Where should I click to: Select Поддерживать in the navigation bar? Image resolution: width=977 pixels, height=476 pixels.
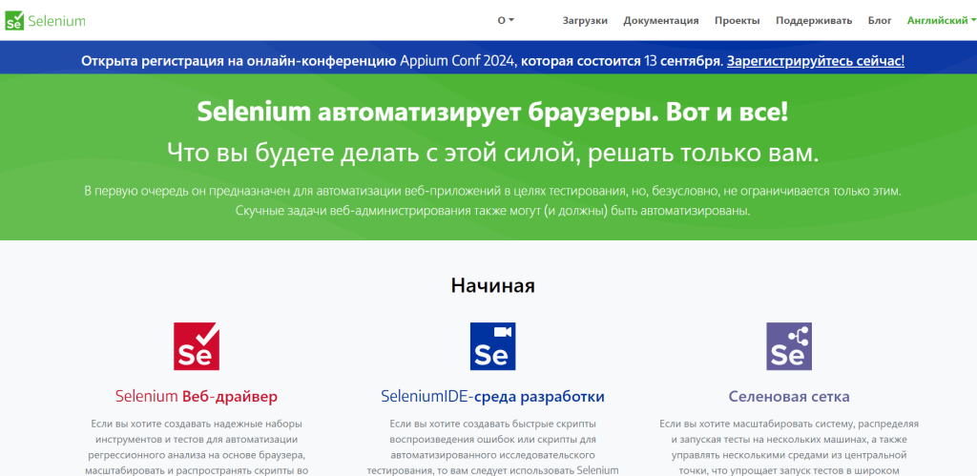tap(814, 21)
